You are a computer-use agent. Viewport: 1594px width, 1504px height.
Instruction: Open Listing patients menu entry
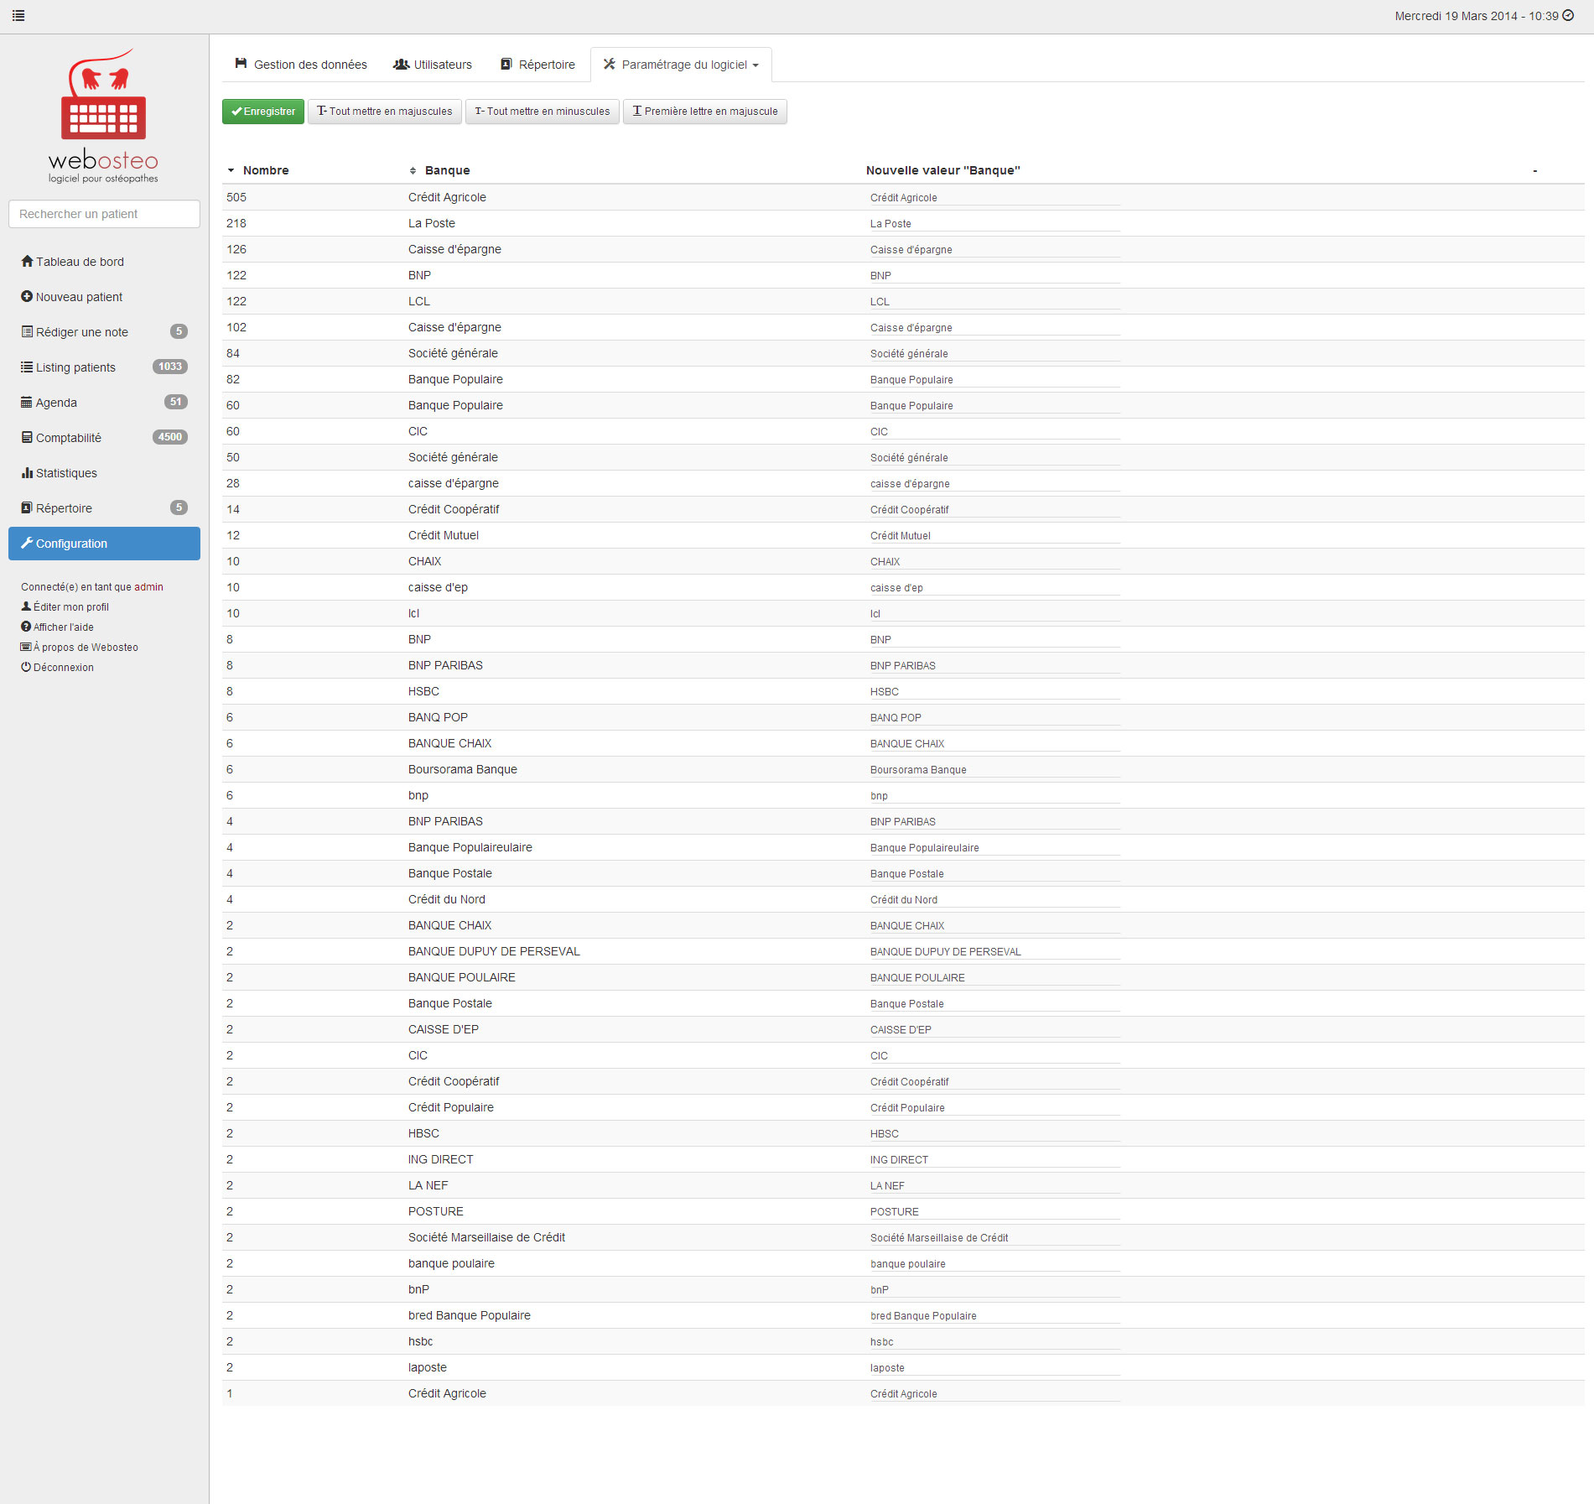pyautogui.click(x=104, y=367)
